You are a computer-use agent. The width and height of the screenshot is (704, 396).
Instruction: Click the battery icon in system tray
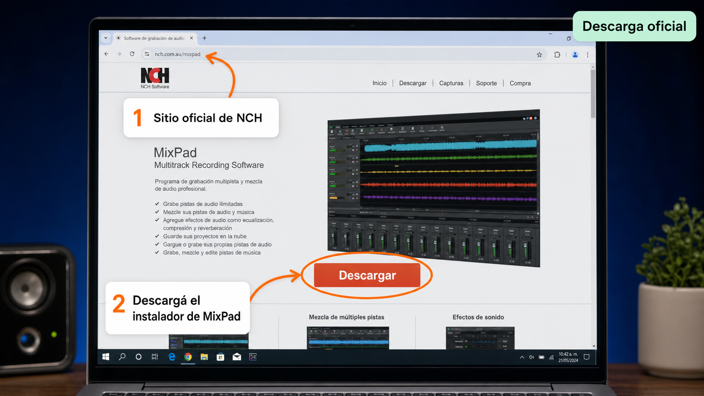(541, 357)
